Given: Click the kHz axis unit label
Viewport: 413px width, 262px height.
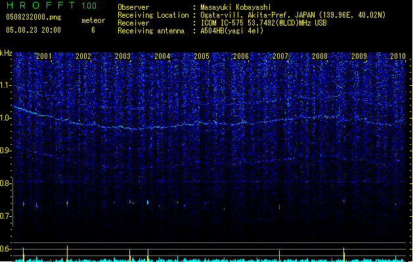Looking at the screenshot, I should click(x=6, y=53).
